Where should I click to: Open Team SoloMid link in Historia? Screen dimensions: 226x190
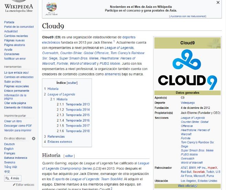coord(112,179)
